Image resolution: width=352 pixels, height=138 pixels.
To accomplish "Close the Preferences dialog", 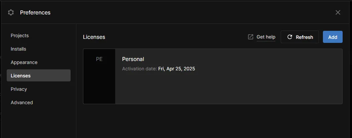I will pyautogui.click(x=338, y=12).
